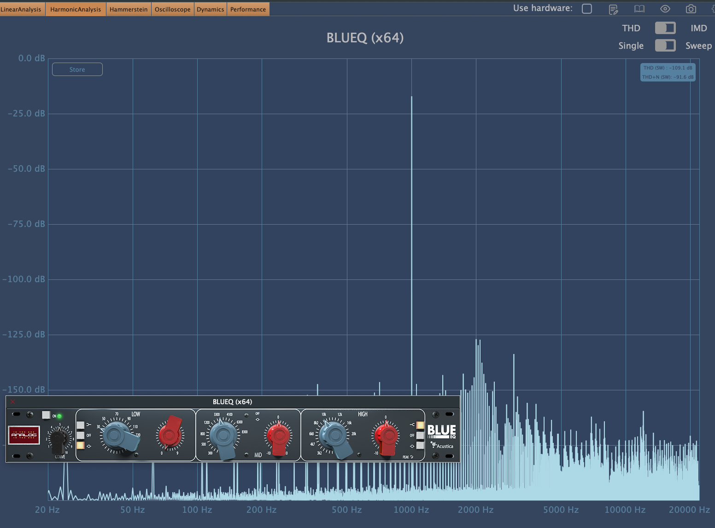Click the BLUEQ (x64) plugin window title bar
The width and height of the screenshot is (715, 528).
233,402
